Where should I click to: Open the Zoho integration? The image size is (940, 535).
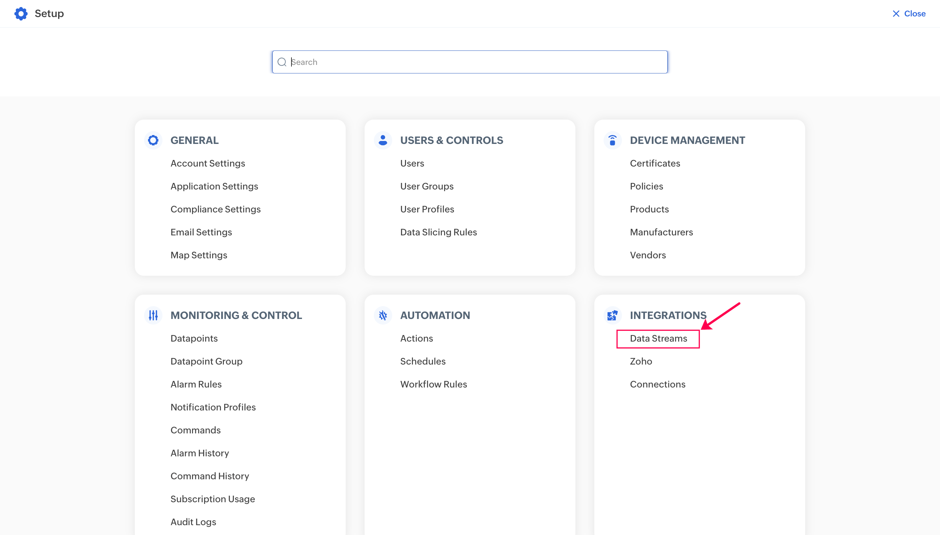point(641,362)
